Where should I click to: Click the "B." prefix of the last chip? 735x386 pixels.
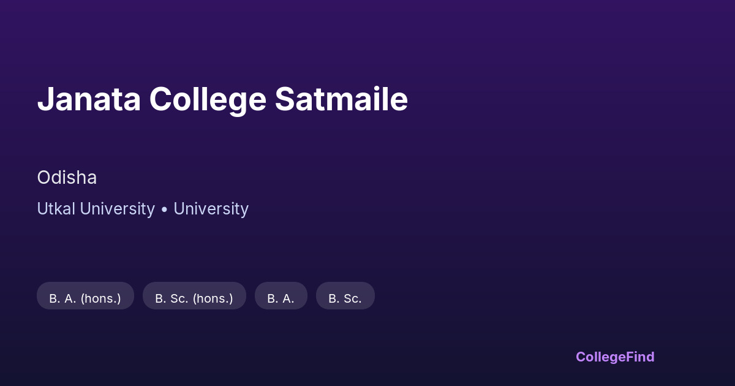(334, 298)
